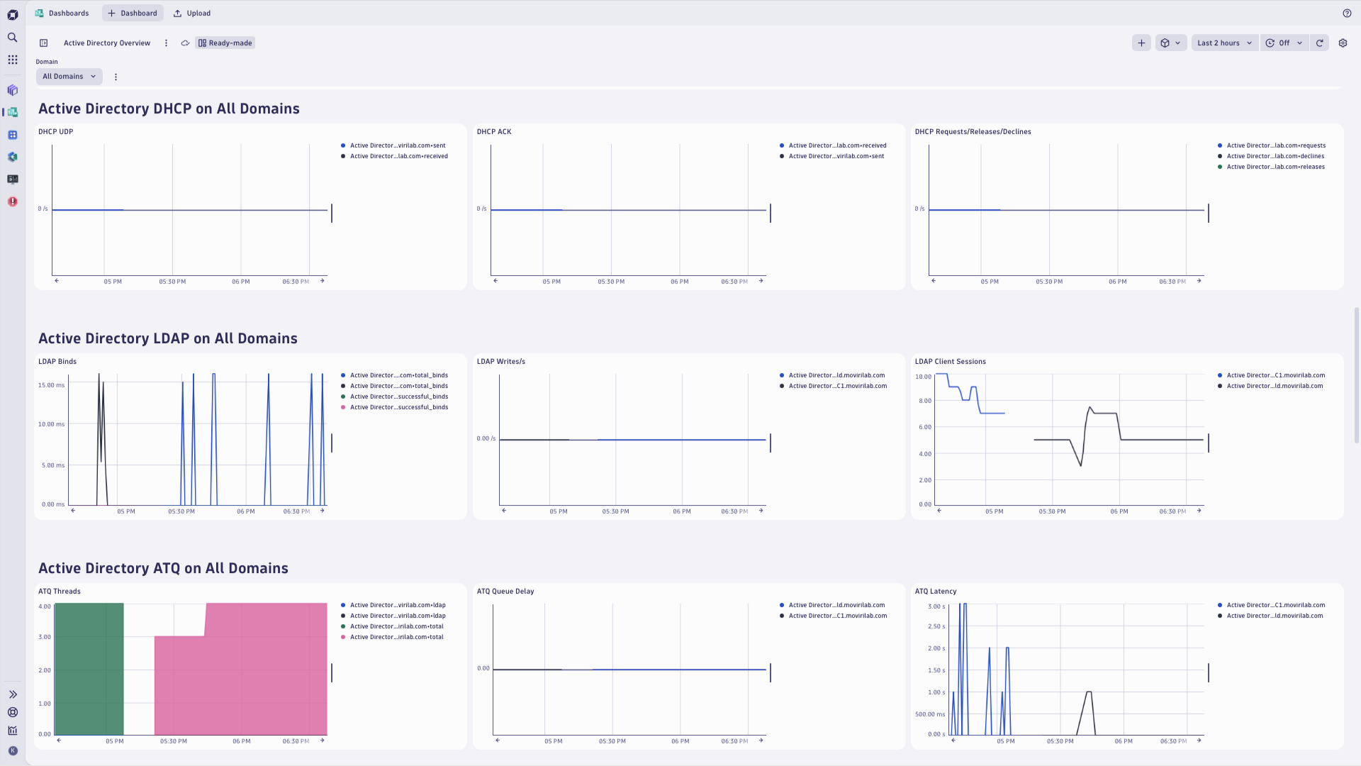Image resolution: width=1361 pixels, height=766 pixels.
Task: Open Active Directory Overview kebab menu
Action: coord(166,43)
